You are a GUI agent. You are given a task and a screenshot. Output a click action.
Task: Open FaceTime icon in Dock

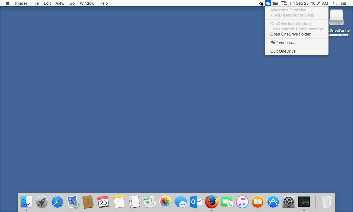click(x=227, y=202)
